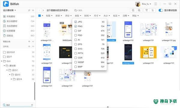Click the zoom out magnifier icon
The image size is (180, 108).
coord(133,10)
